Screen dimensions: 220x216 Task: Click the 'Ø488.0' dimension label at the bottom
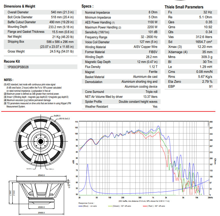[x=41, y=213]
